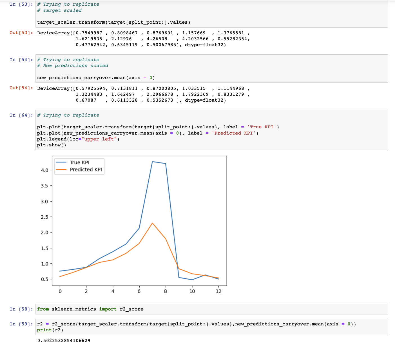Screen dimensions: 395x344
Task: Select the Out[53] prompt label
Action: coord(21,33)
